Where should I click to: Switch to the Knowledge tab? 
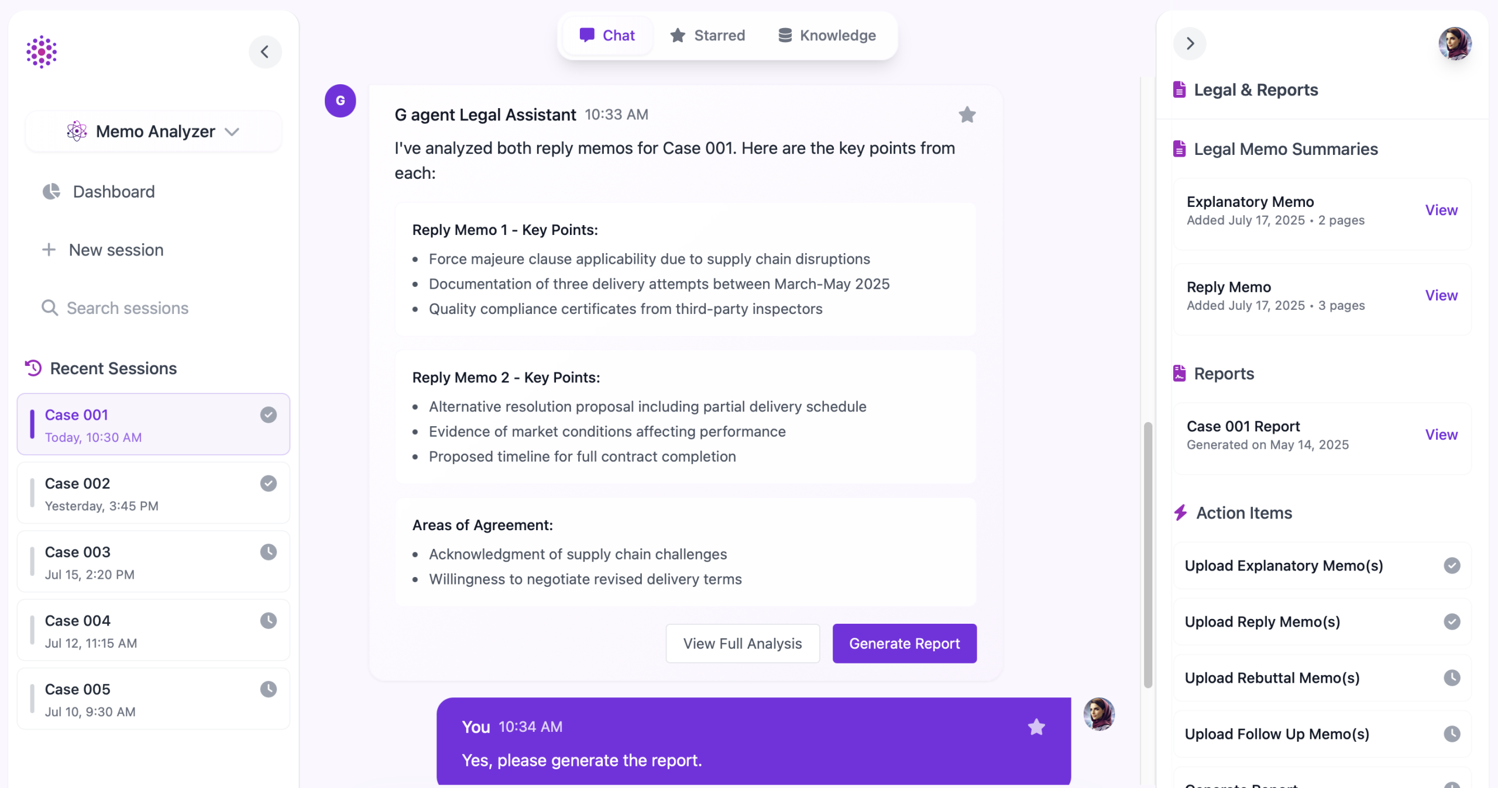(x=827, y=36)
